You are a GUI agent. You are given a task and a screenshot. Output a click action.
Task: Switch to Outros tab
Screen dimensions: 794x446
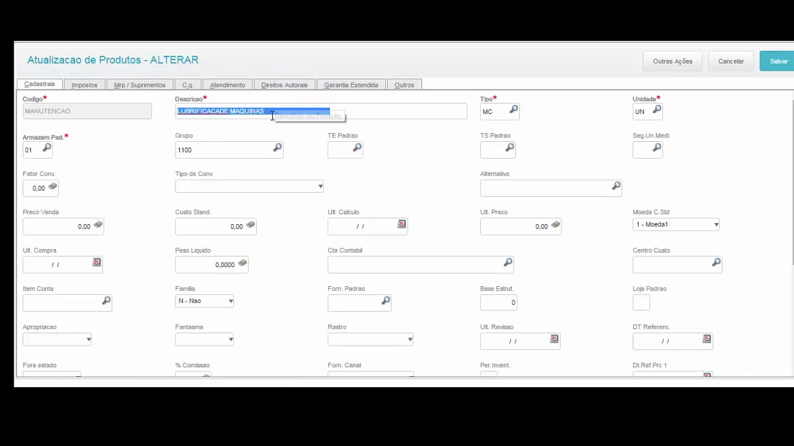pyautogui.click(x=404, y=85)
